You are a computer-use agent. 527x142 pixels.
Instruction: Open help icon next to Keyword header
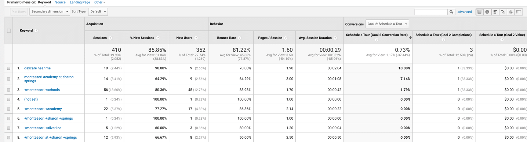tap(36, 31)
